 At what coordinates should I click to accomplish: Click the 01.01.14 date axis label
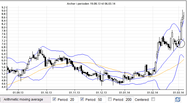(124, 92)
